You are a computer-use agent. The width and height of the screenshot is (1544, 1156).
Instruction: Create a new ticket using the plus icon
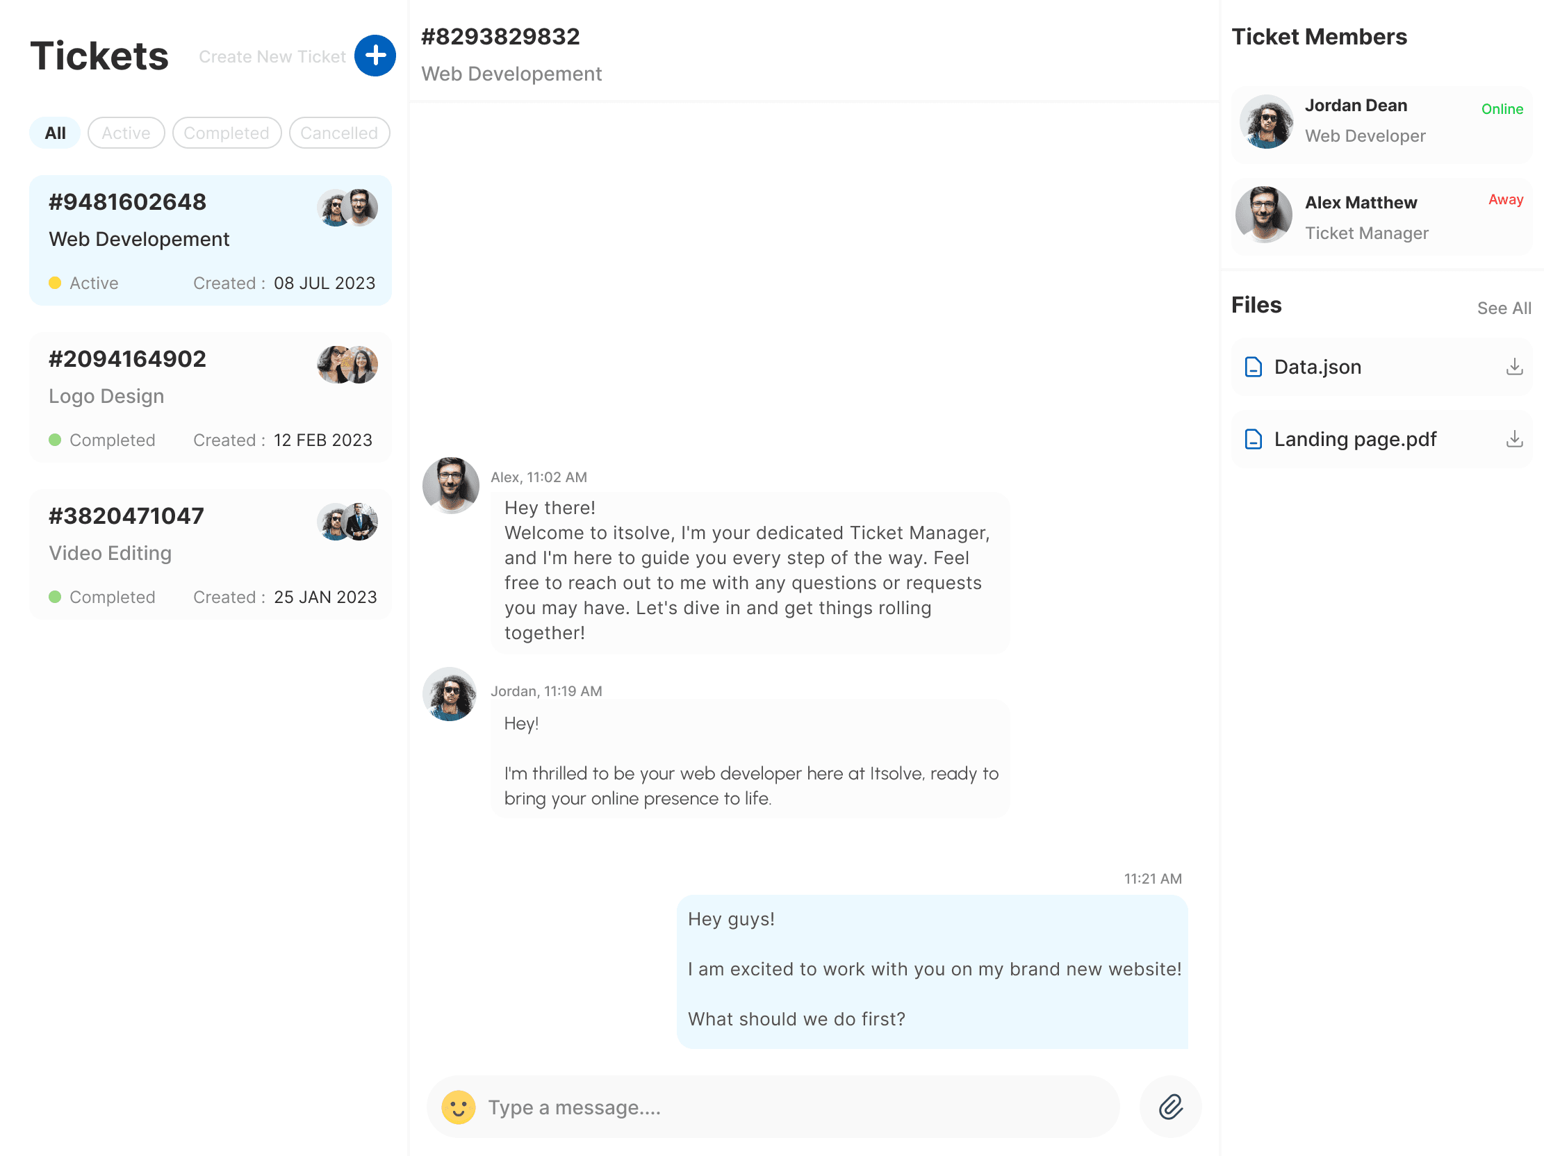point(374,56)
